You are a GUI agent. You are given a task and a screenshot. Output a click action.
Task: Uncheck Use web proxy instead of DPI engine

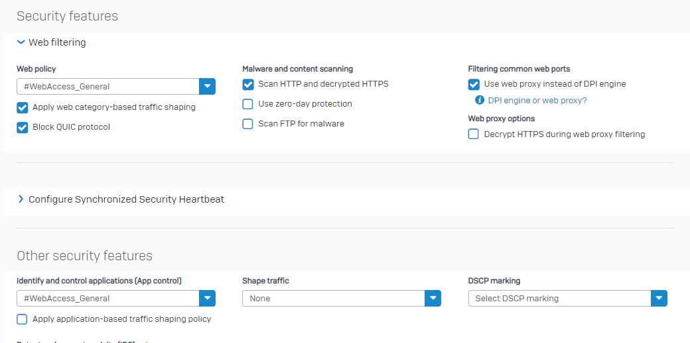[474, 84]
